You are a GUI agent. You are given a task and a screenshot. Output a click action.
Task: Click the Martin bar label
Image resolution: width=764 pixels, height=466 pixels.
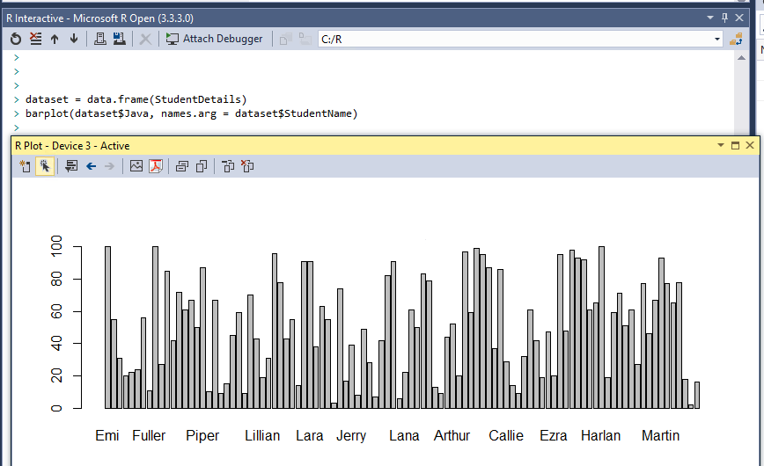click(660, 435)
